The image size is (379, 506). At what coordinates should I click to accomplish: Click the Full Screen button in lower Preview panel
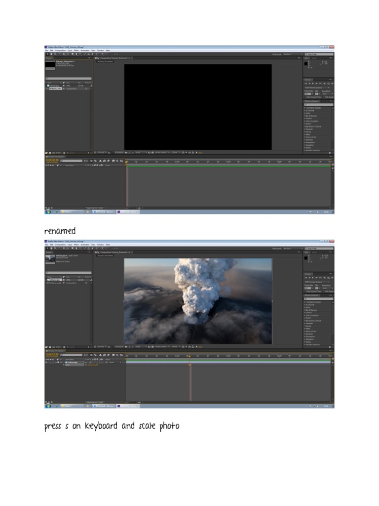click(329, 291)
